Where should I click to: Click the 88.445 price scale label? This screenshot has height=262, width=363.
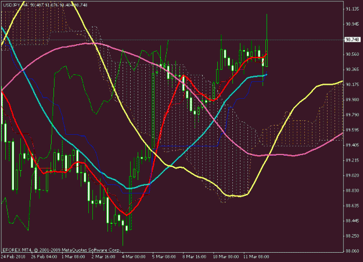point(353,221)
